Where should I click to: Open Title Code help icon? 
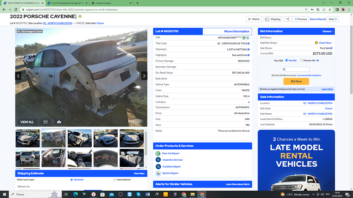249,44
